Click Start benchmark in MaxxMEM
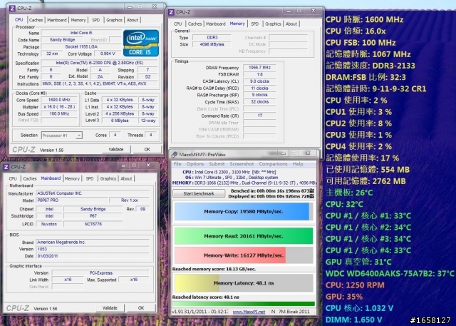Viewport: 456px width, 326px height. (x=199, y=193)
